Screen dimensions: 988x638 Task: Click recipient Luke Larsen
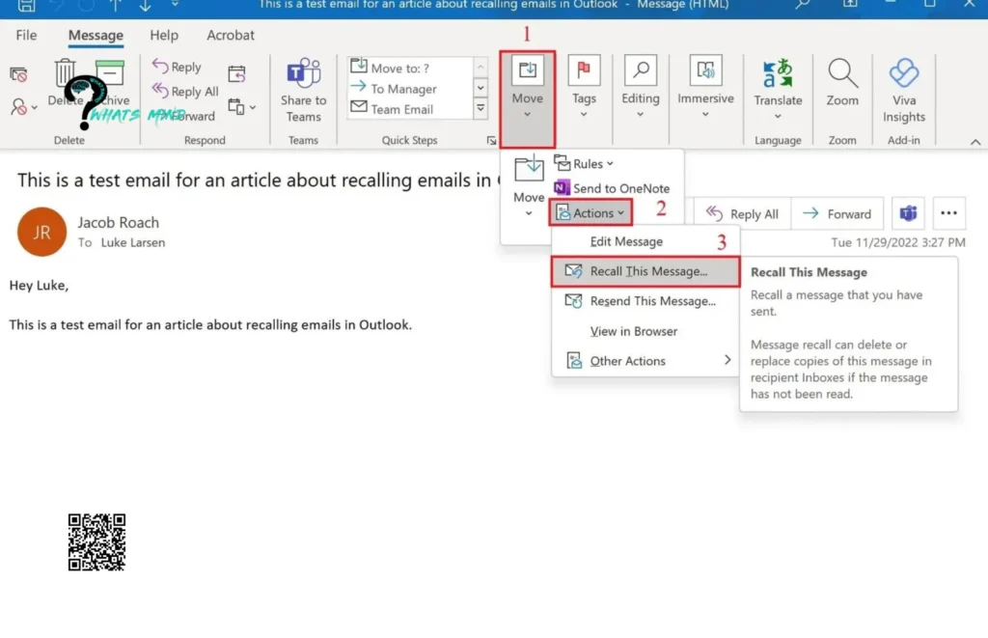[x=133, y=242]
